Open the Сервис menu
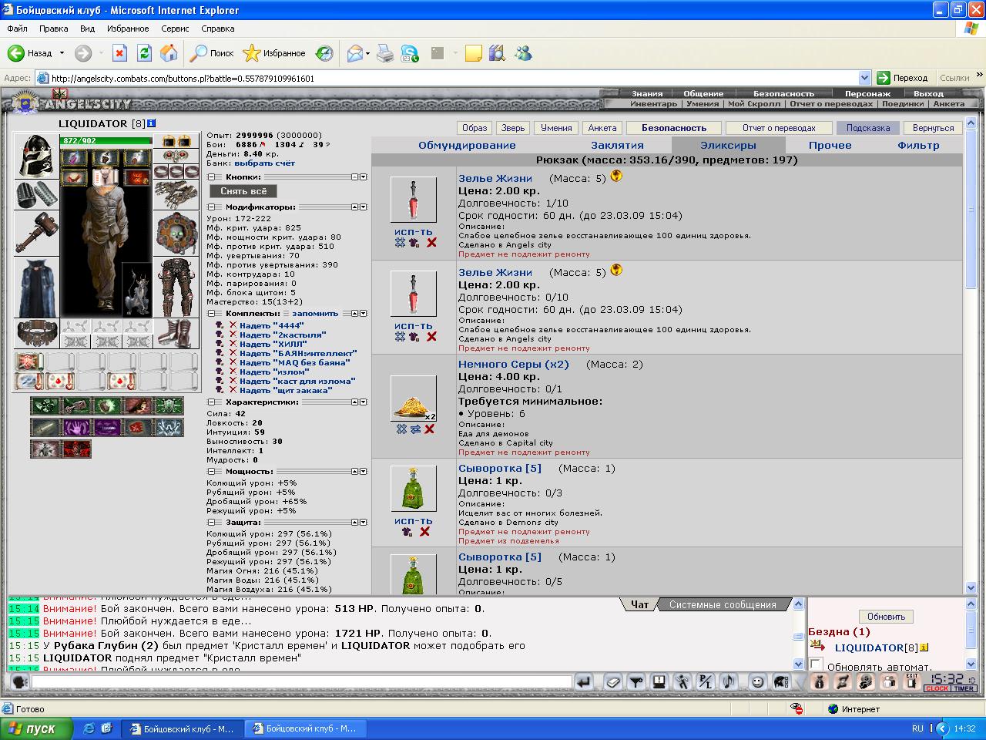Viewport: 986px width, 740px height. pyautogui.click(x=175, y=29)
